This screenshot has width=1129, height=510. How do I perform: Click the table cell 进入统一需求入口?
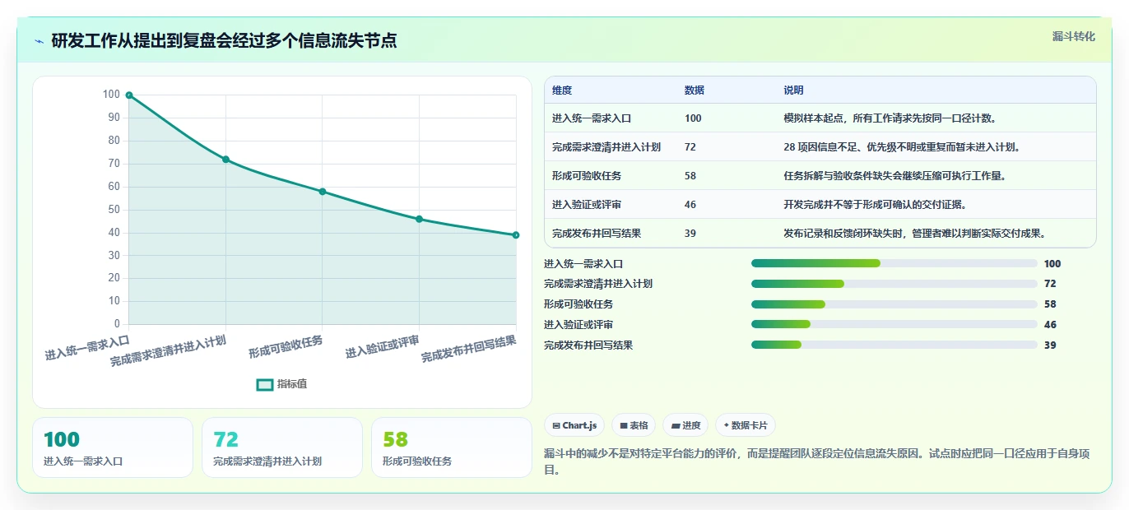click(592, 118)
